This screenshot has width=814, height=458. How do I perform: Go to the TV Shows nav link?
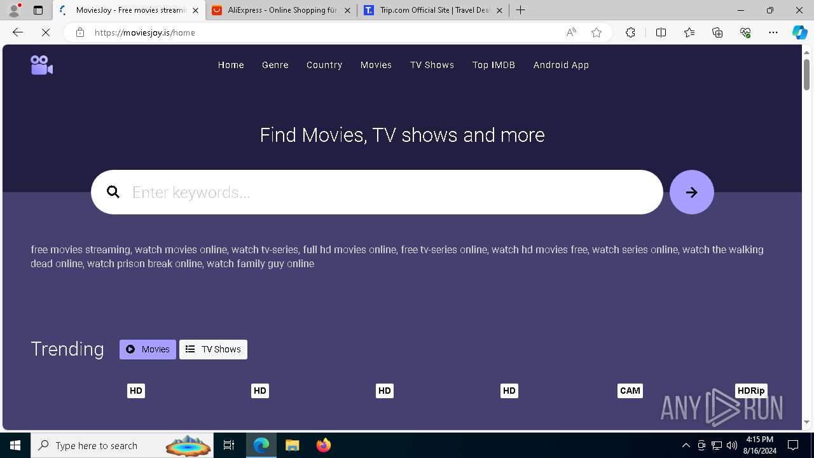coord(432,65)
